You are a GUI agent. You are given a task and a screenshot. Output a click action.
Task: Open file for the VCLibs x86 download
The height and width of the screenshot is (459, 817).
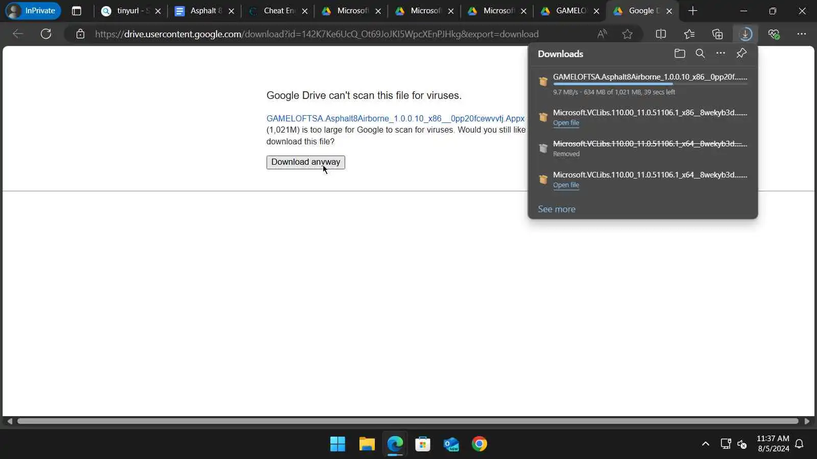(x=566, y=123)
